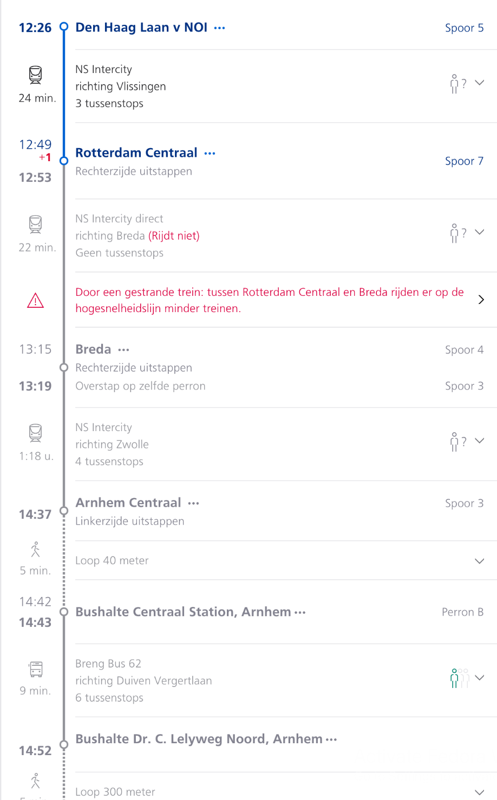This screenshot has height=800, width=497.
Task: Open the three-dot menu beside Arnhem Centraal
Action: pos(193,504)
